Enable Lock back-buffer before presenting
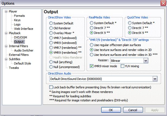167x116 pixels. pyautogui.click(x=51, y=87)
